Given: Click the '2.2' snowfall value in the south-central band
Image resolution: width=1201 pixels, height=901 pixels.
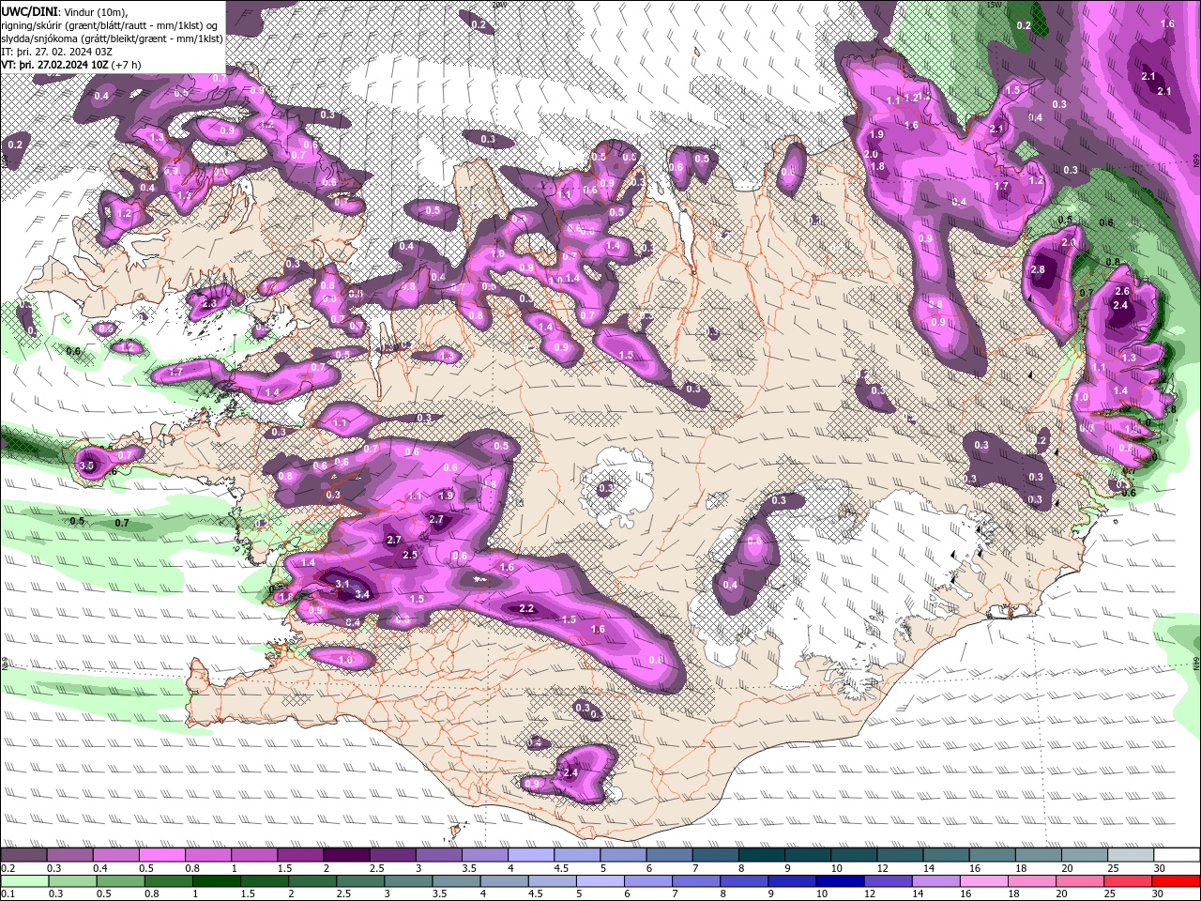Looking at the screenshot, I should coord(526,609).
